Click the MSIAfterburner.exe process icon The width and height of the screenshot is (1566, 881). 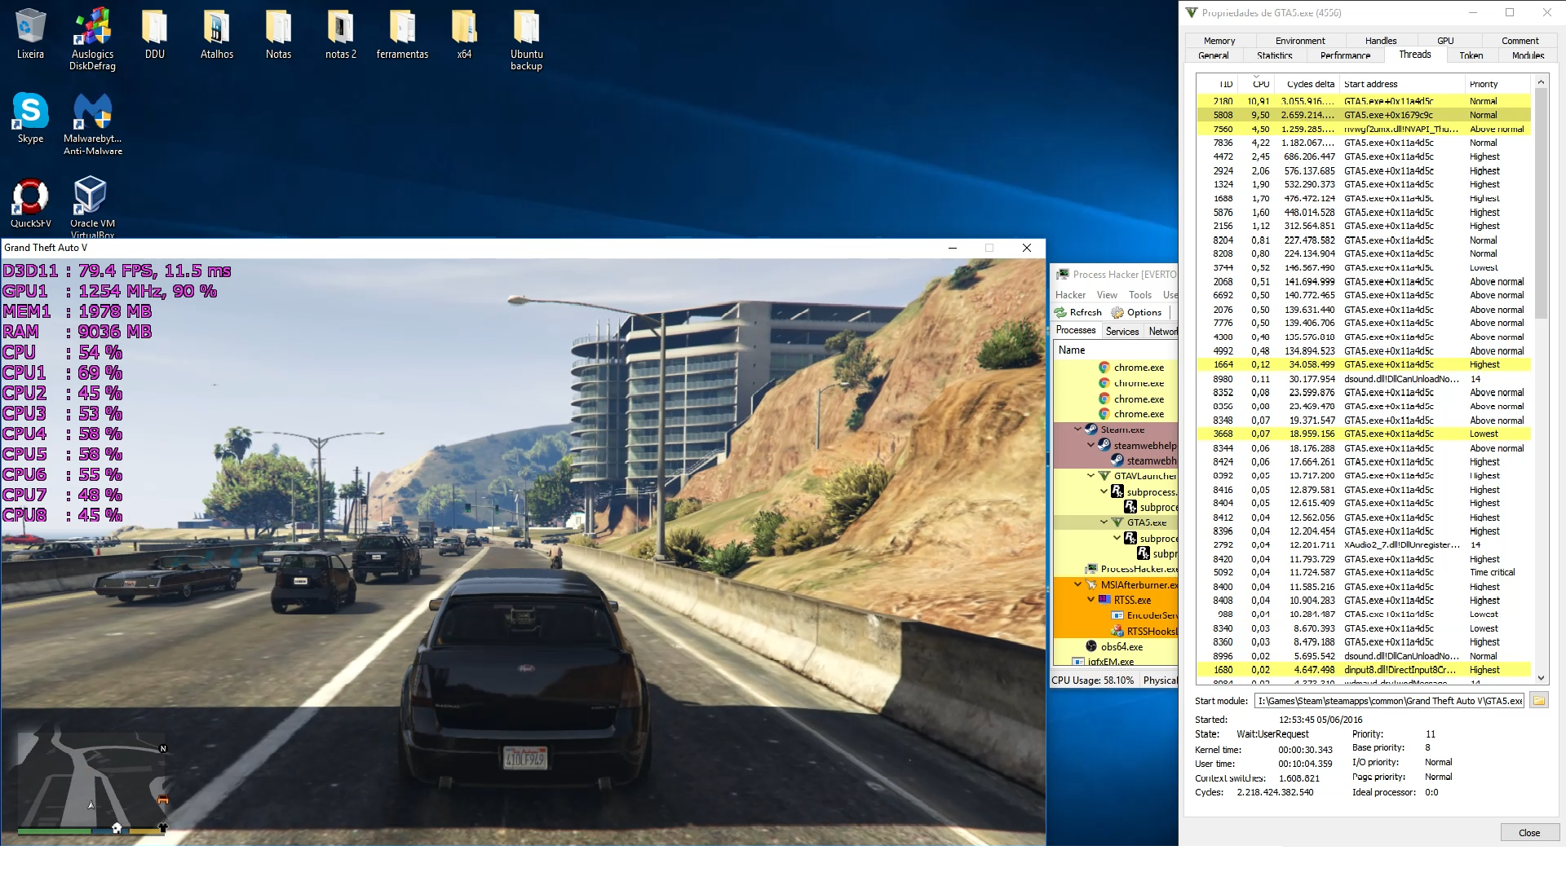click(1091, 584)
